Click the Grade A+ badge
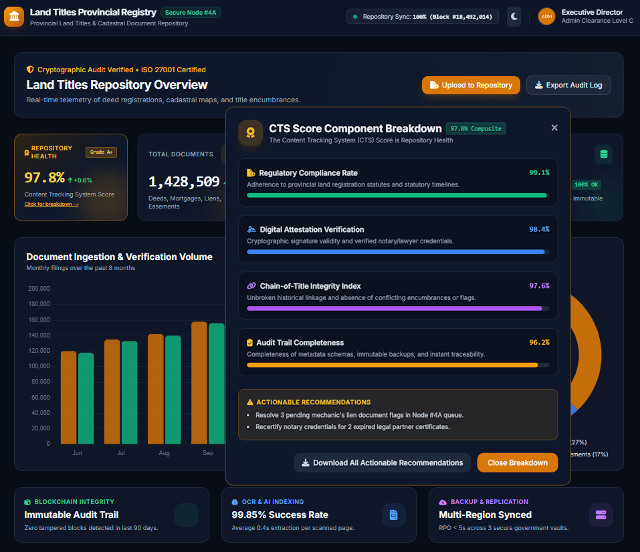The height and width of the screenshot is (552, 640). 101,152
